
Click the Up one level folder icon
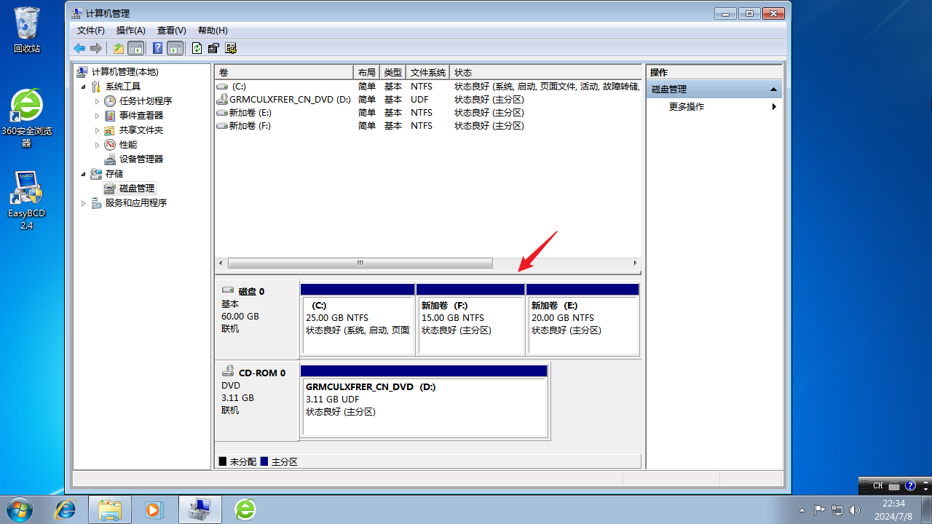pos(118,48)
